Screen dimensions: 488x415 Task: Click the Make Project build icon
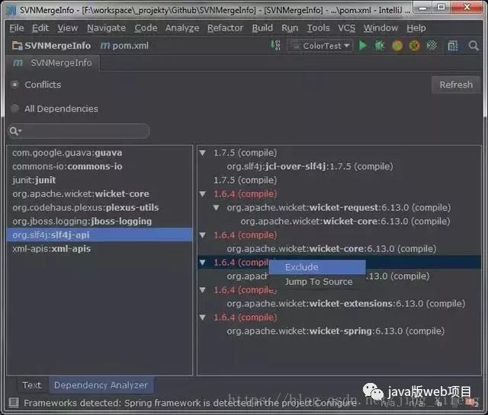pyautogui.click(x=275, y=46)
